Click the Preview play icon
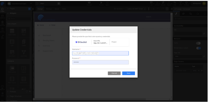 coord(101,3)
